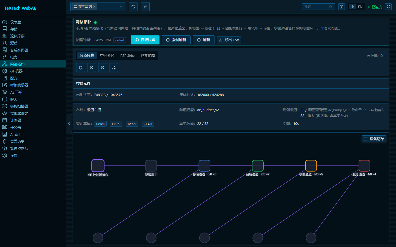Export data with 导出 CSV

(229, 40)
